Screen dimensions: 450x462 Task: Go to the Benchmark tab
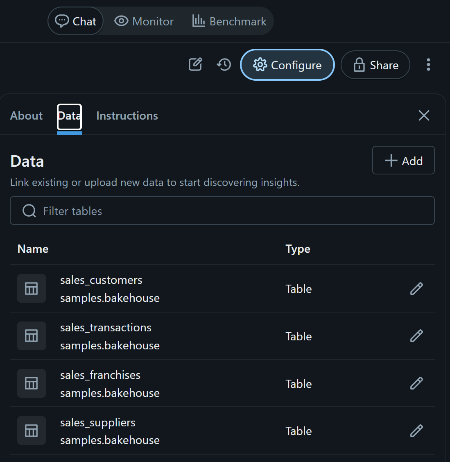[230, 21]
